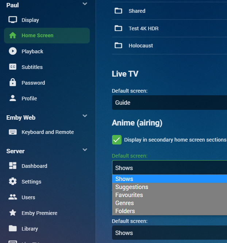
Task: Click the Users people icon
Action: (x=13, y=197)
